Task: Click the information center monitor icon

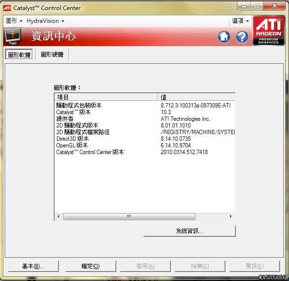Action: (x=12, y=36)
